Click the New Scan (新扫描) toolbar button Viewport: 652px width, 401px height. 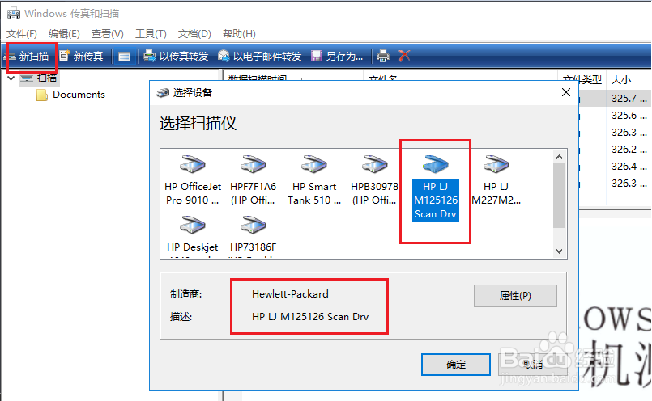28,56
